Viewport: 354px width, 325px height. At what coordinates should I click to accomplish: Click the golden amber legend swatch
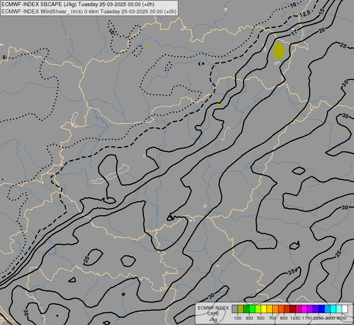269,309
